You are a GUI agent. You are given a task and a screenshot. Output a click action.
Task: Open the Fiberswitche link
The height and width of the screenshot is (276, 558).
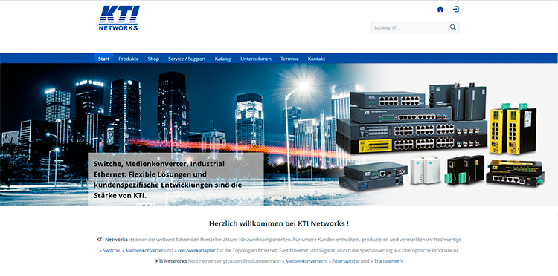pos(345,261)
